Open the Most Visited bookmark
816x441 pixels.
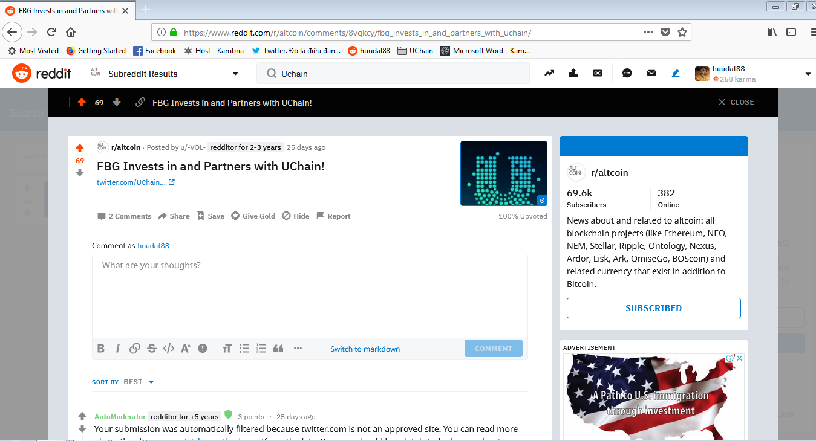point(33,51)
